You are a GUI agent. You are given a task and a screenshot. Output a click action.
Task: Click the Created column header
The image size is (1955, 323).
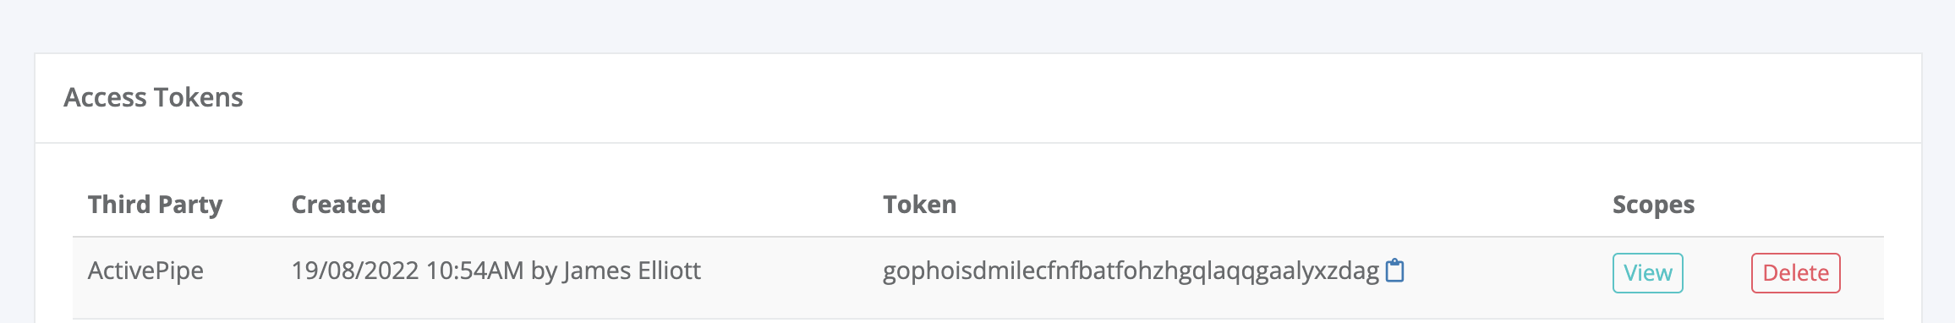[338, 205]
